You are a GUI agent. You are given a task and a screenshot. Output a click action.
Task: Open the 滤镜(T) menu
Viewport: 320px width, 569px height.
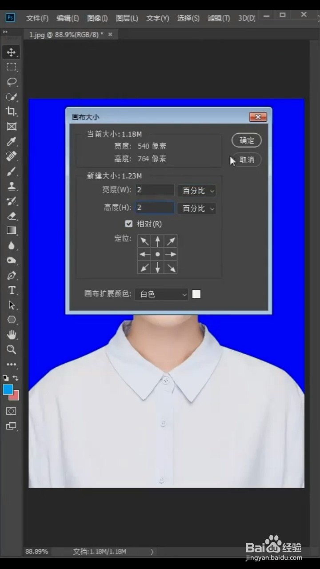219,18
